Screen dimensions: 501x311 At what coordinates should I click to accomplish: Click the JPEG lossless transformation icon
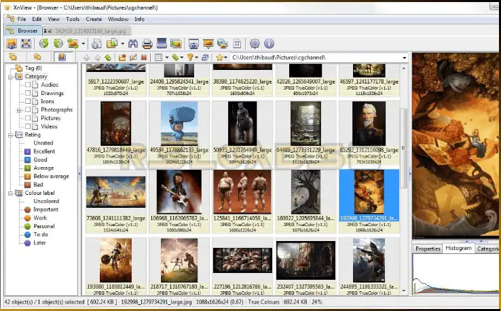[73, 43]
